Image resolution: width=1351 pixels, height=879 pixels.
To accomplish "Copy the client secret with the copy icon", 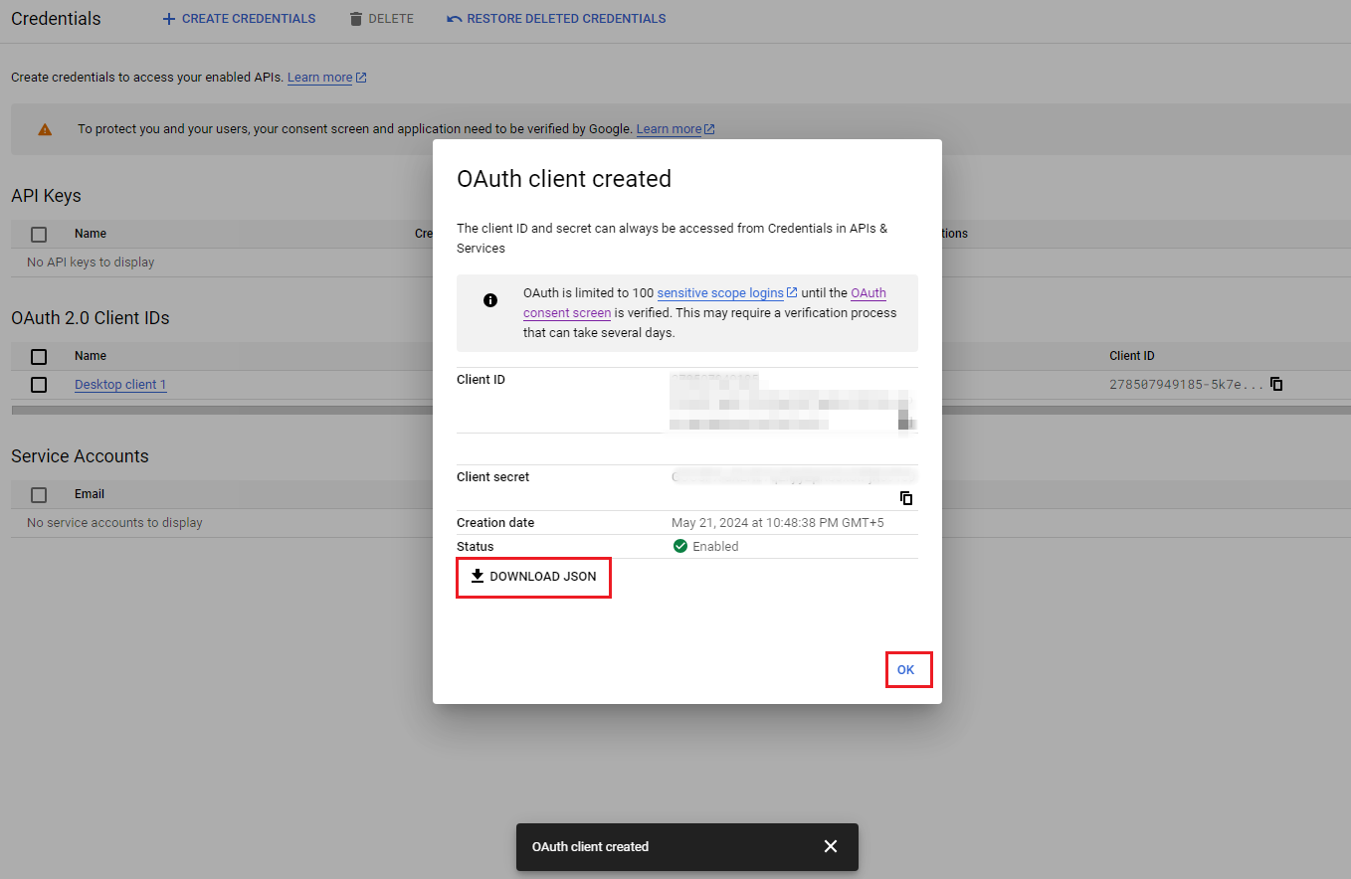I will point(906,498).
